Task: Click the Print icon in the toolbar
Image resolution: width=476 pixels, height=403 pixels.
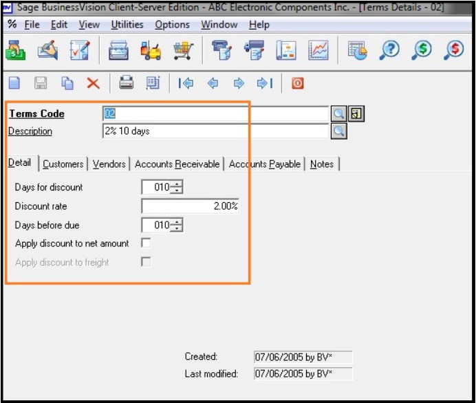Action: click(126, 83)
